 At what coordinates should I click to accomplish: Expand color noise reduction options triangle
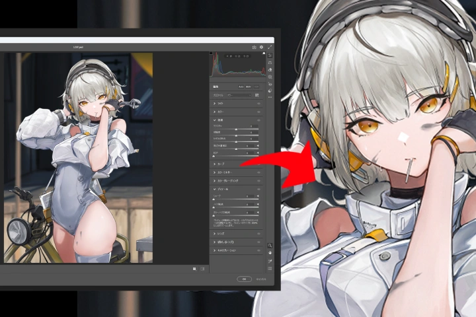click(x=258, y=213)
